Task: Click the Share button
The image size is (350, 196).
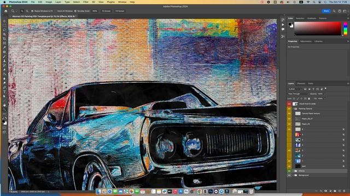Action: [326, 11]
